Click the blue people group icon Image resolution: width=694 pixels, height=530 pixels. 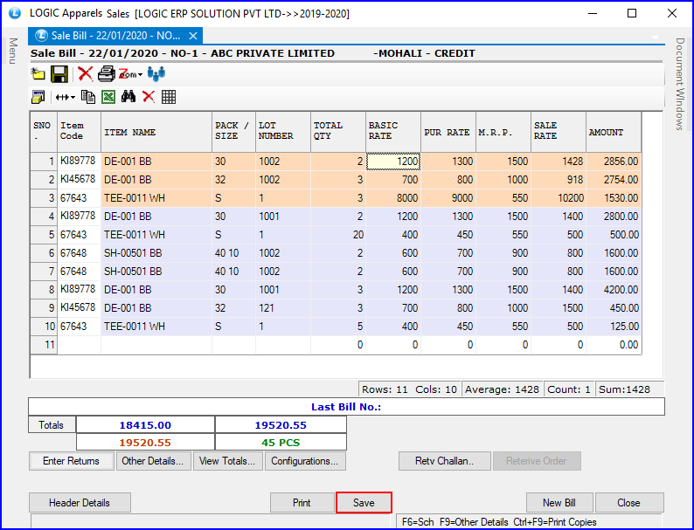point(156,74)
